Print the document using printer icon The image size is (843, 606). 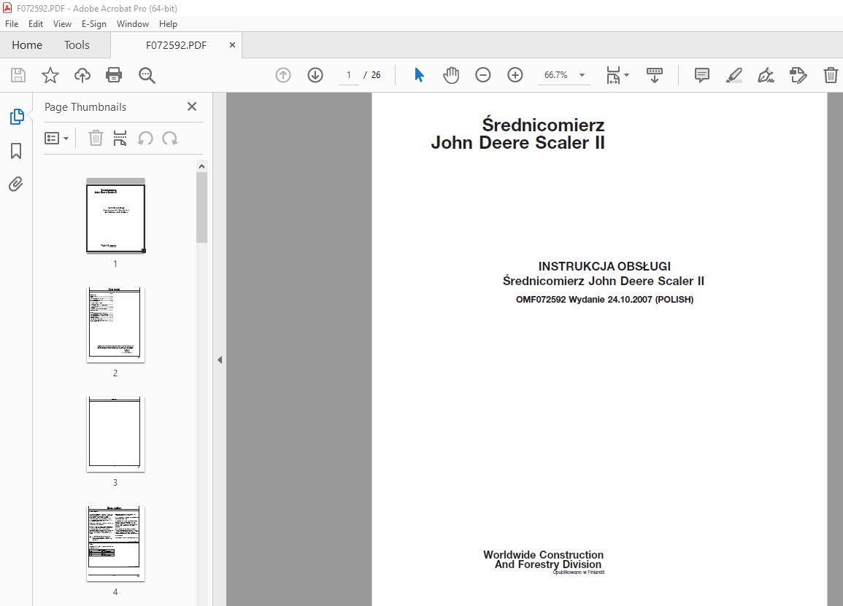[114, 75]
